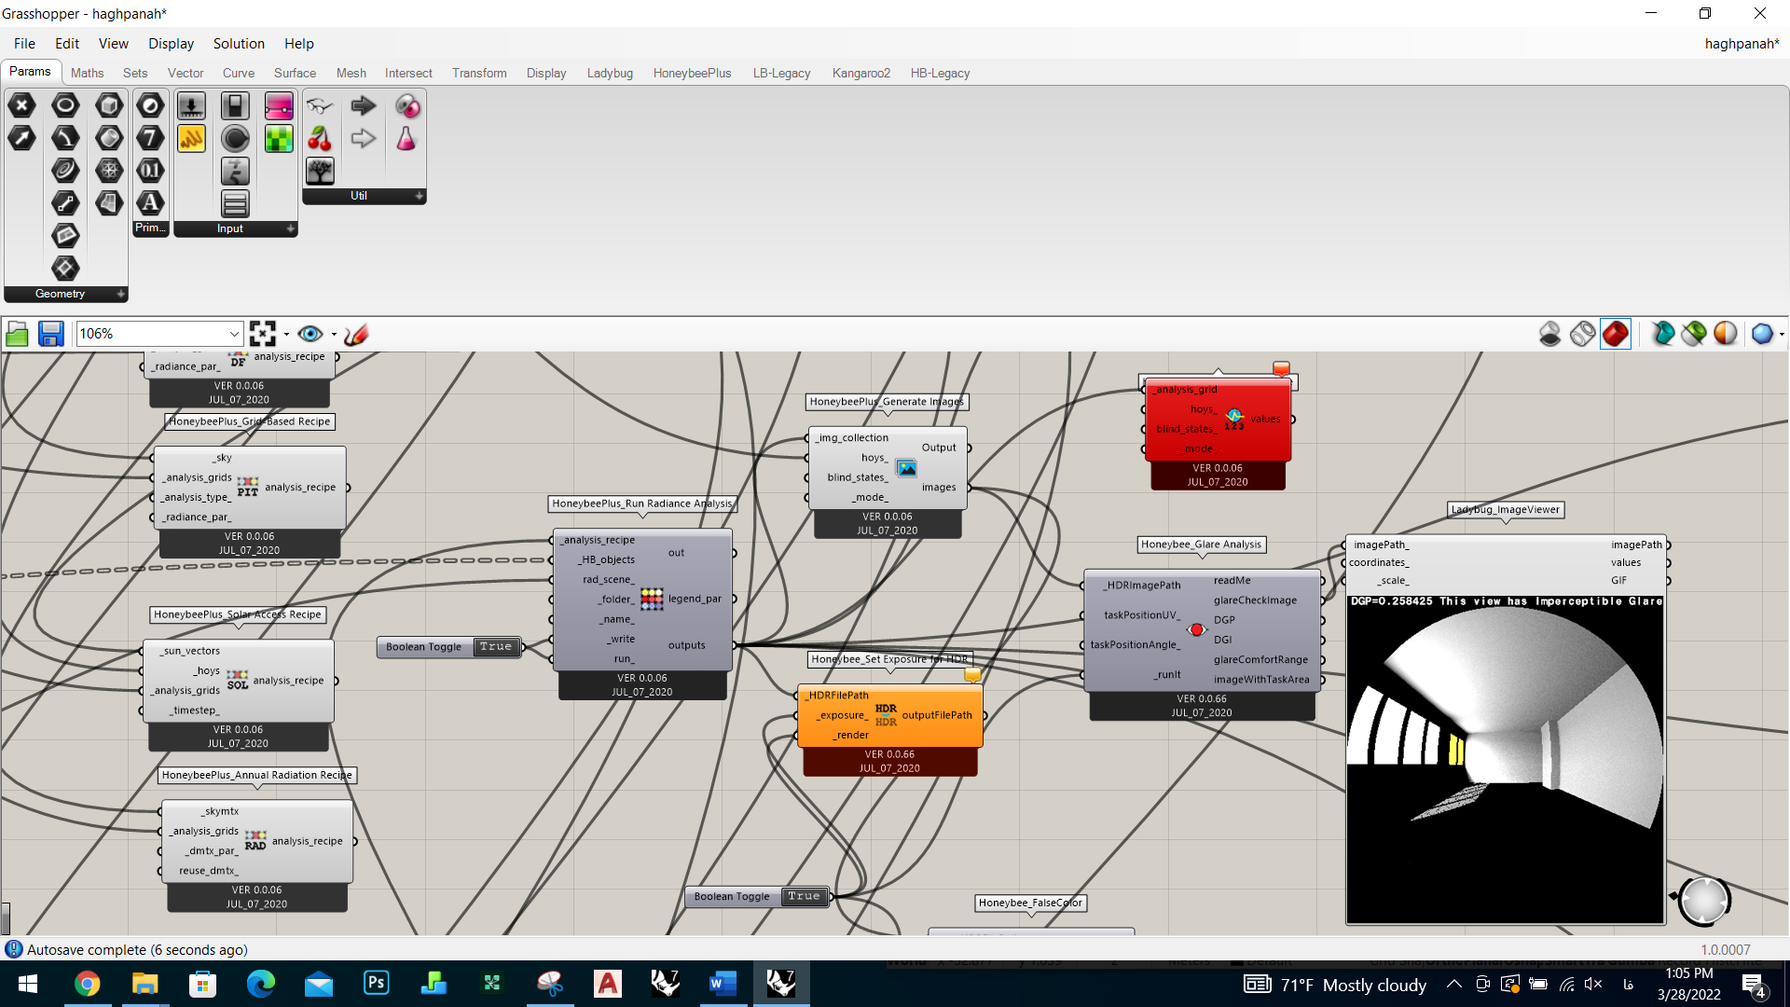
Task: Pick the Cherry Picker util icon
Action: (x=320, y=139)
